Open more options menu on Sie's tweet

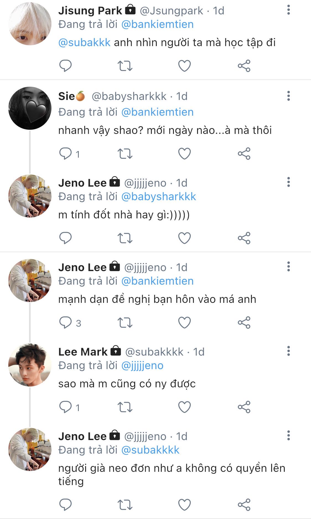288,96
